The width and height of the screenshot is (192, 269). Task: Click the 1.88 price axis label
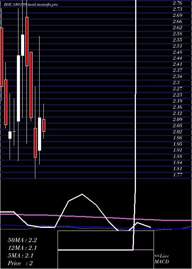(177, 156)
